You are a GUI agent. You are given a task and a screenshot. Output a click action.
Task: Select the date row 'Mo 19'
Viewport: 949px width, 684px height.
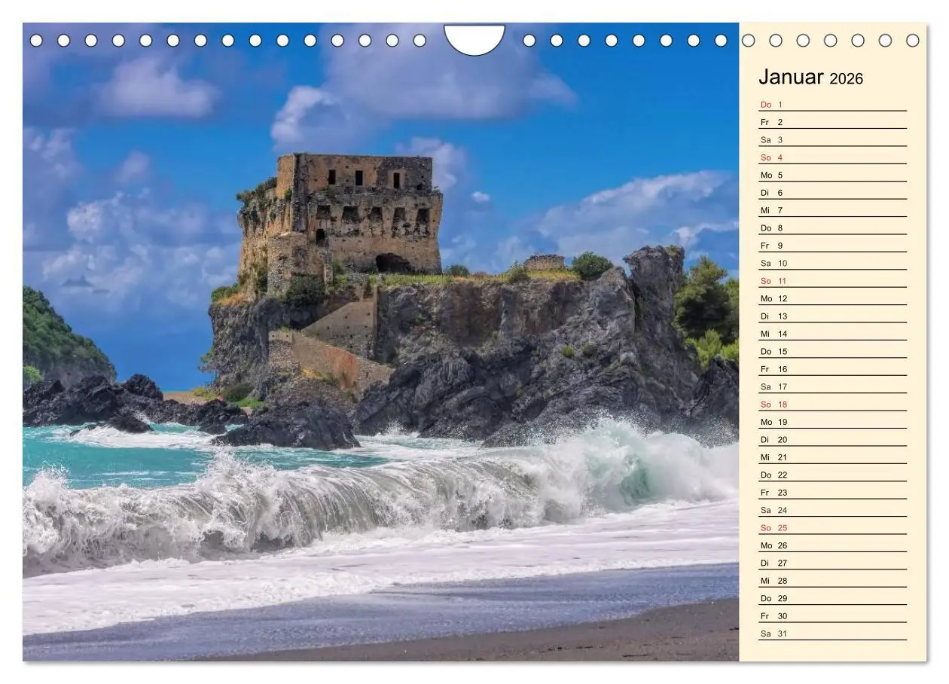(832, 422)
